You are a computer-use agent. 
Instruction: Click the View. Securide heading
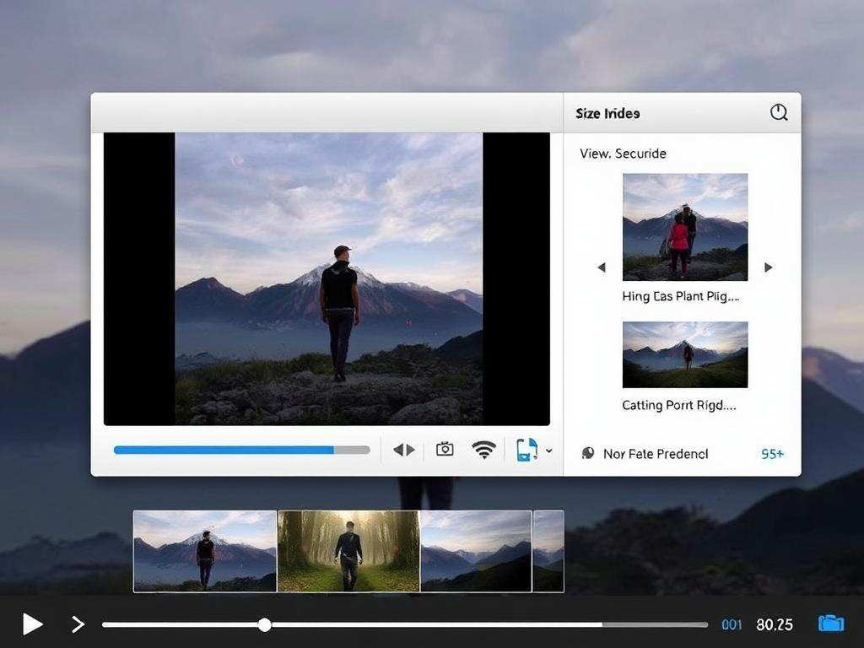tap(624, 154)
